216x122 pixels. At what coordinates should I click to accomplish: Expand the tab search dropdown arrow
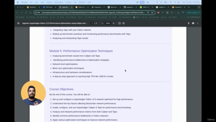(x=199, y=7)
